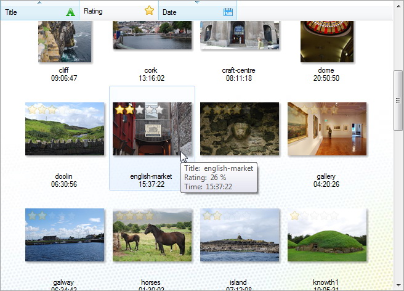Sort photos by Title column header

(39, 10)
